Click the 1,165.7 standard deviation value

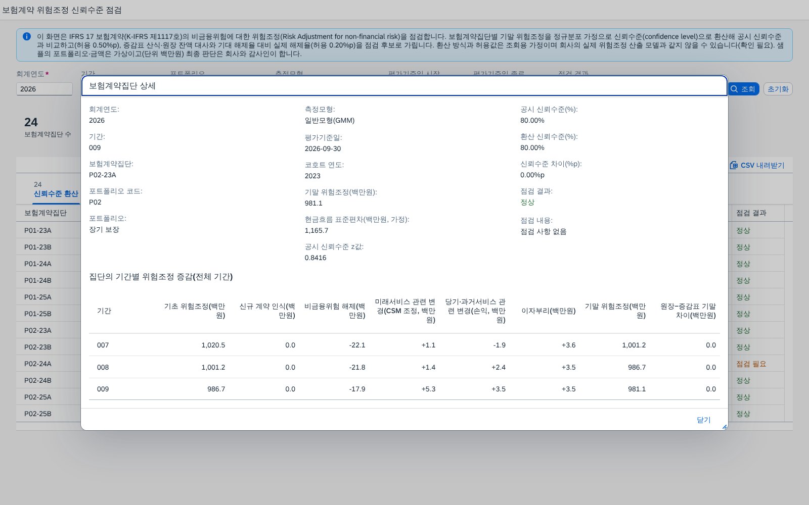(317, 230)
